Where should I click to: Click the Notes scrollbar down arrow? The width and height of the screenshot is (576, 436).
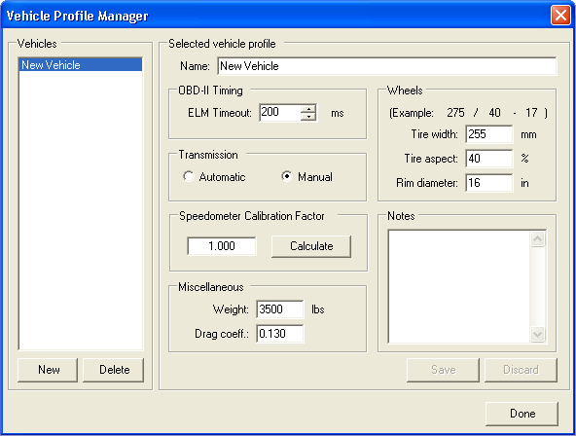point(537,334)
